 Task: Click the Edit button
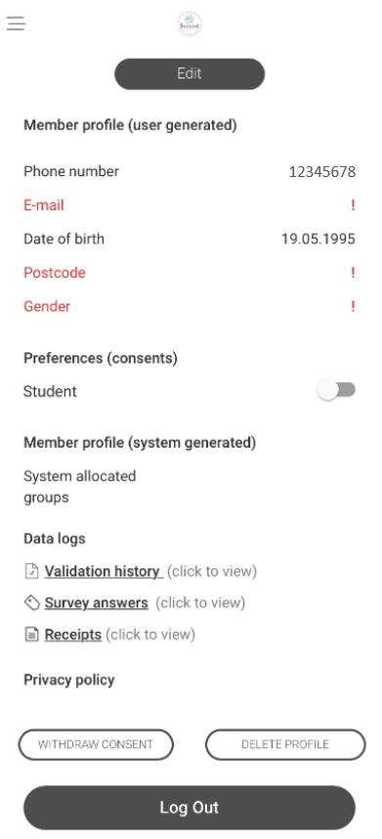click(190, 74)
